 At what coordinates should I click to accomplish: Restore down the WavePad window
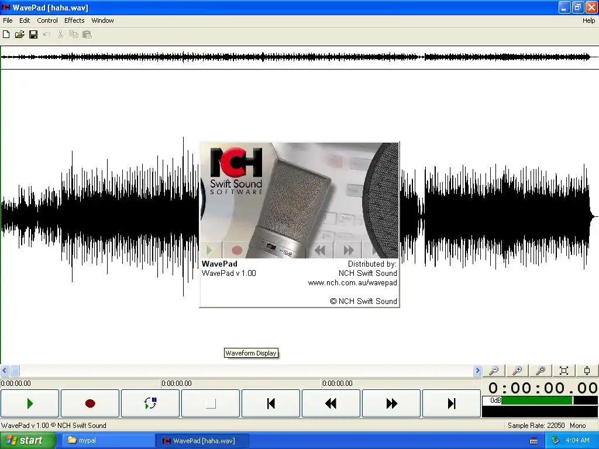578,7
